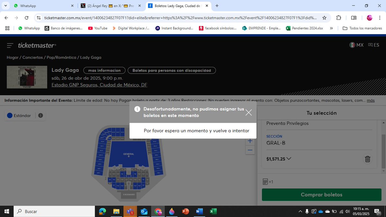Open the facebook símbolos bookmark

(218, 28)
